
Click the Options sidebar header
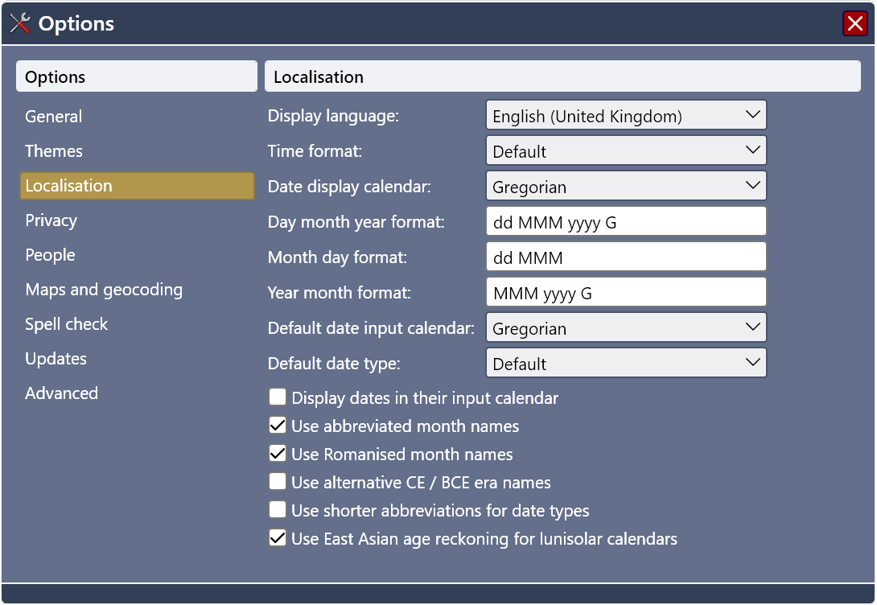[x=137, y=76]
